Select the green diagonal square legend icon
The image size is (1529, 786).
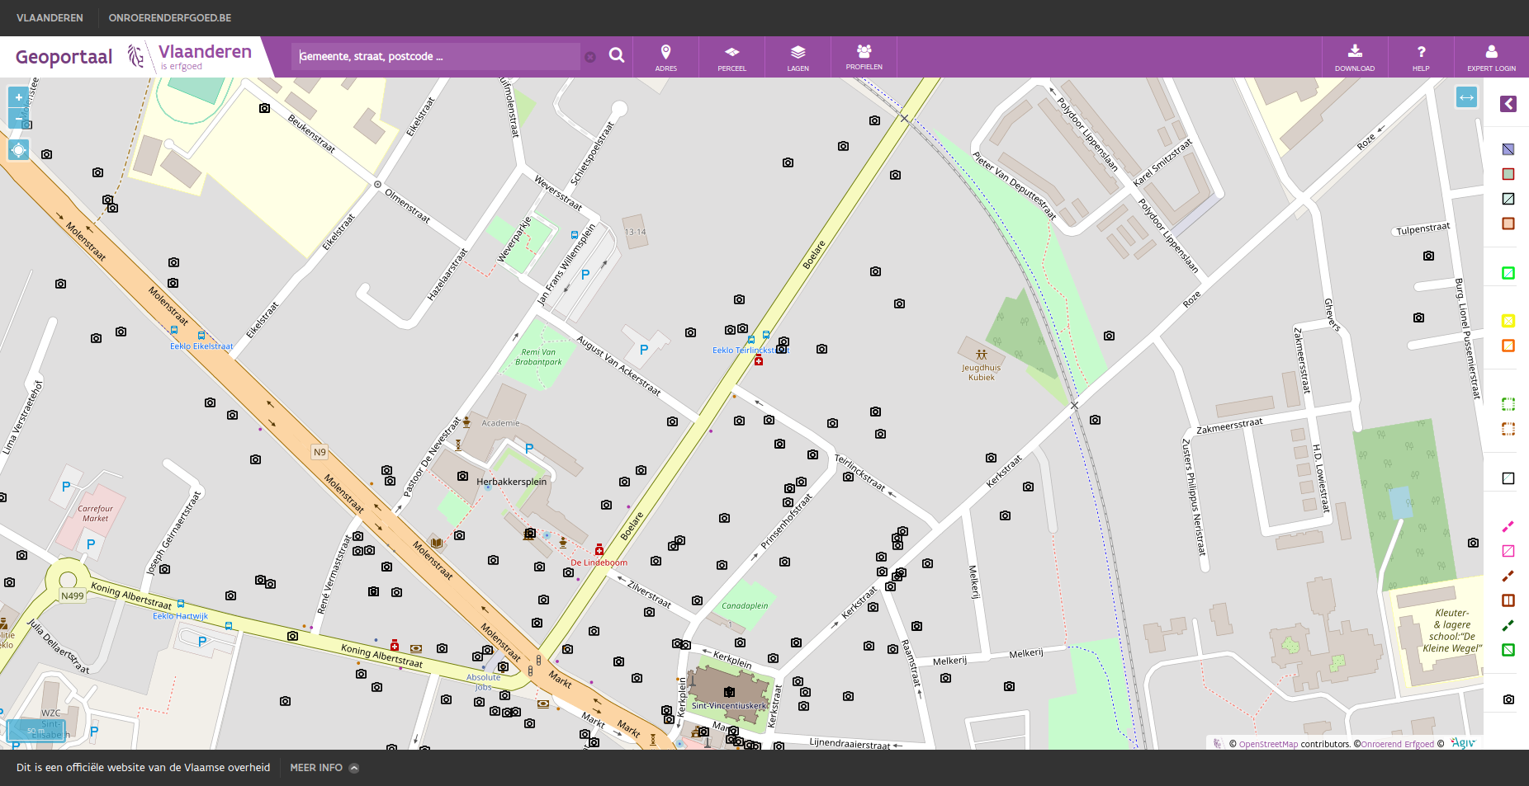1508,650
